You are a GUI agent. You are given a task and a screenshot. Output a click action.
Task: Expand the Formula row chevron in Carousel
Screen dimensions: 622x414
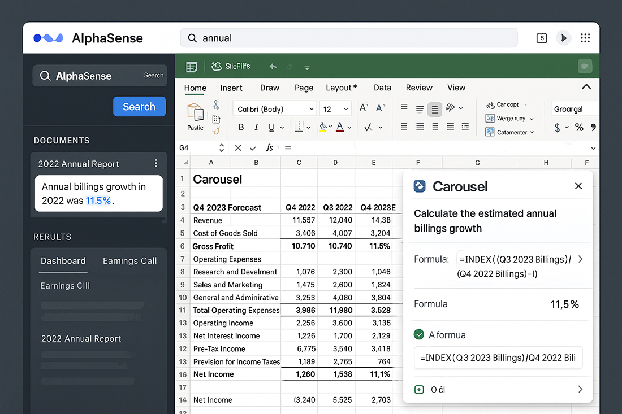pos(581,259)
